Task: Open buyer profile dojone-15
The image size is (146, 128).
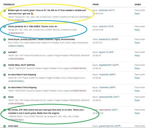Action: 103,52
